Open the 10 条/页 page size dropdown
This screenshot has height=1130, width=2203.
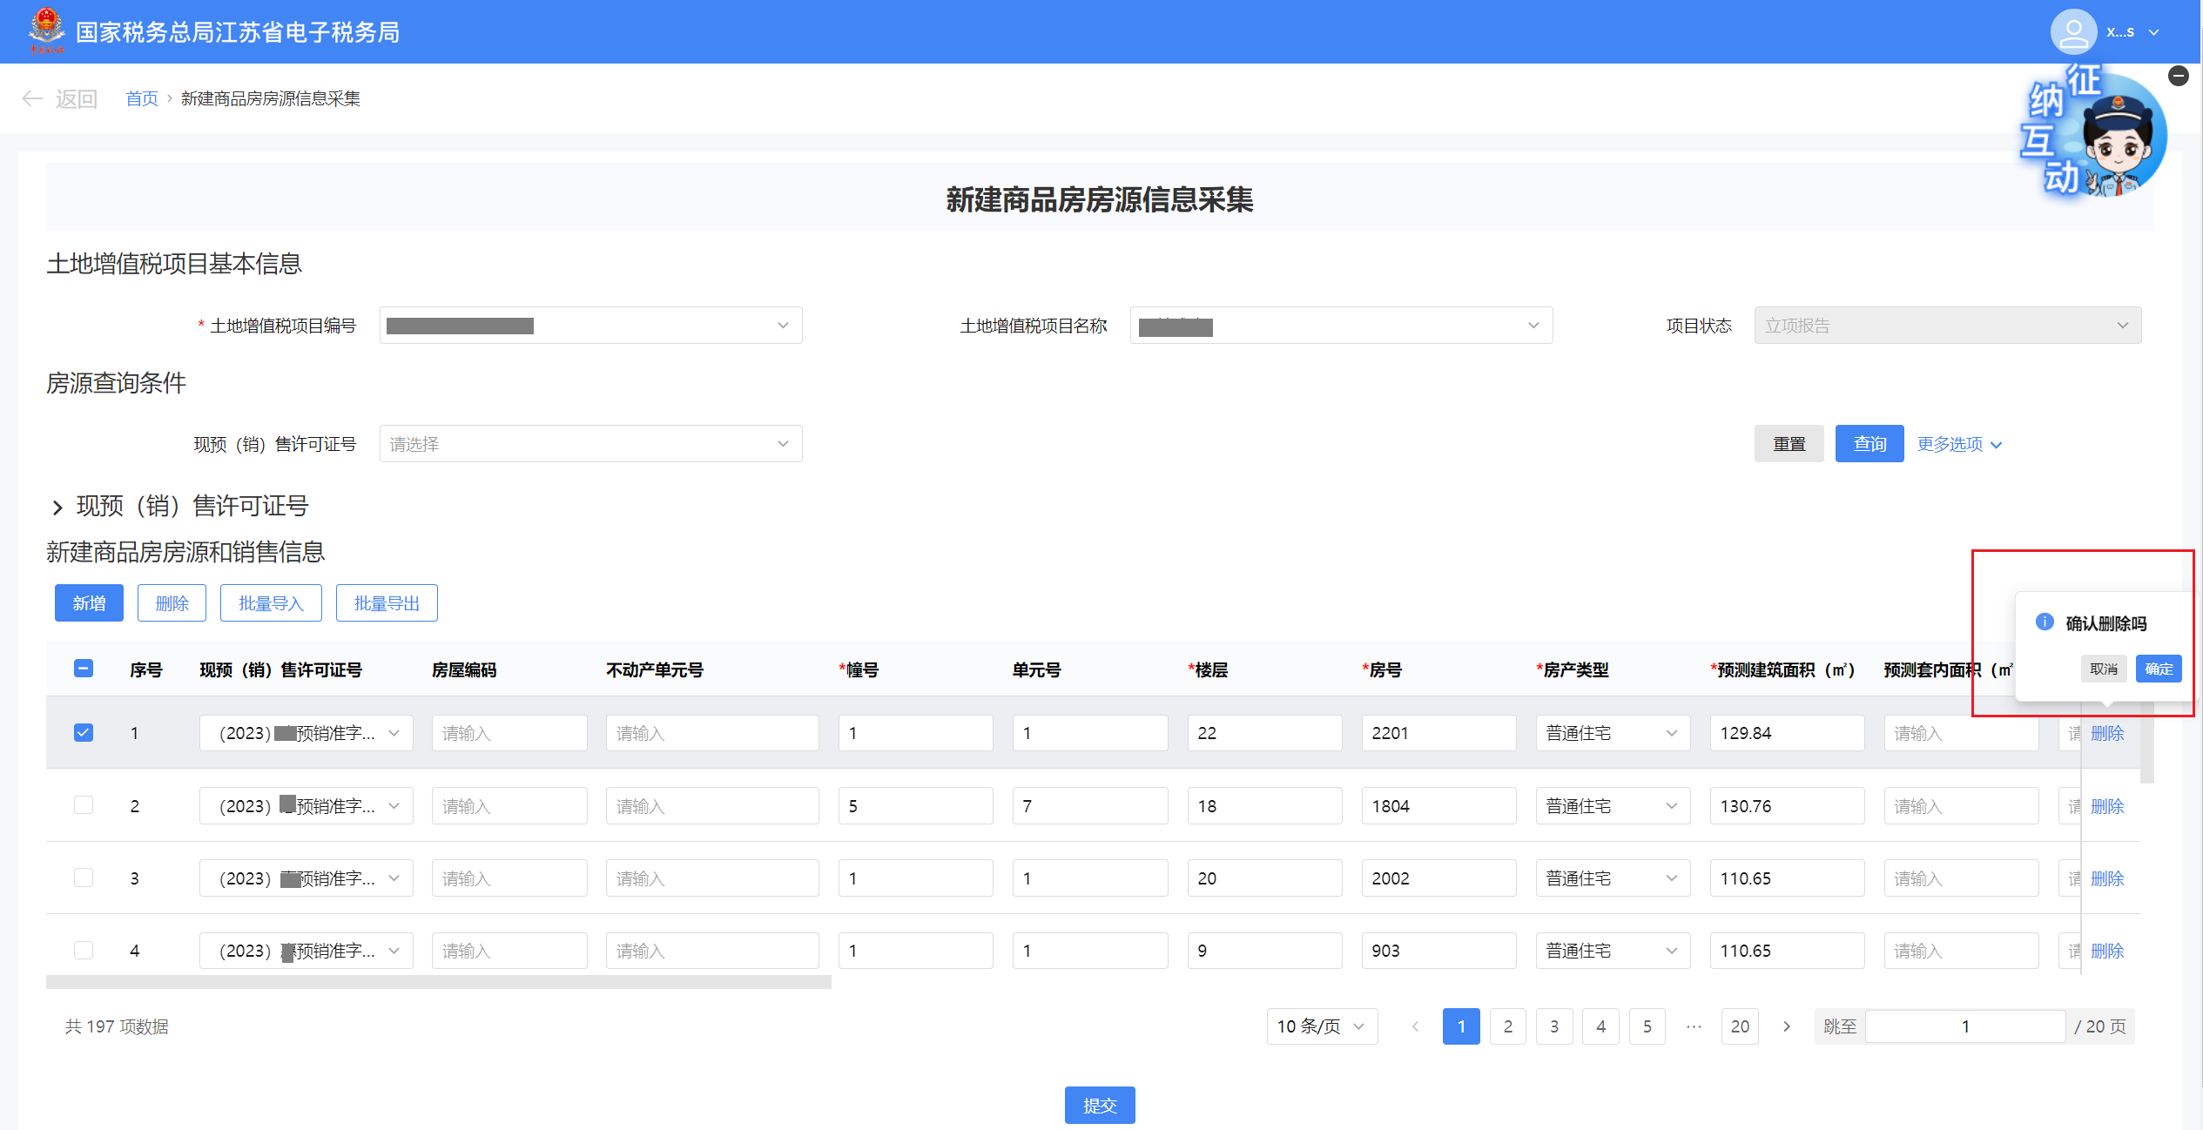tap(1321, 1026)
